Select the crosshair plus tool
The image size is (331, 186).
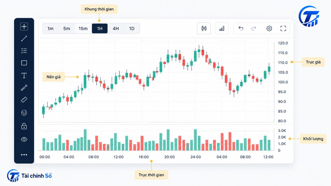[x=24, y=26]
